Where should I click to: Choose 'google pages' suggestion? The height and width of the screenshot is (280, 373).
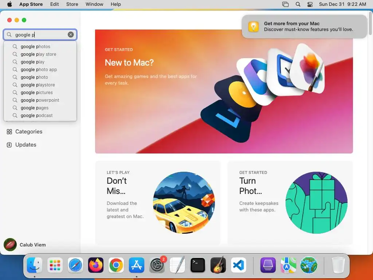coord(40,108)
